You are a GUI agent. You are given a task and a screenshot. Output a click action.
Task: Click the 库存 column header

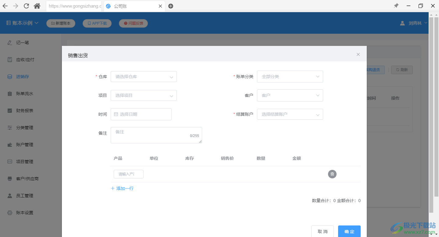click(190, 158)
